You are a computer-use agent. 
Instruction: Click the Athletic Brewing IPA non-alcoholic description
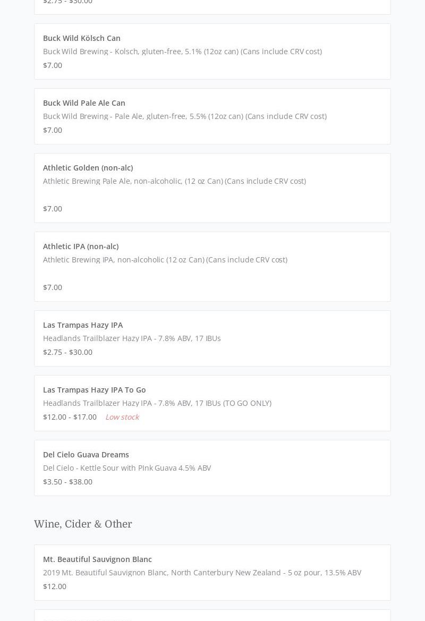tap(165, 260)
